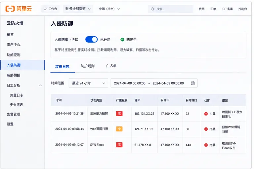The width and height of the screenshot is (254, 169).
Task: Click the 费用 link in the top bar
Action: click(x=202, y=9)
